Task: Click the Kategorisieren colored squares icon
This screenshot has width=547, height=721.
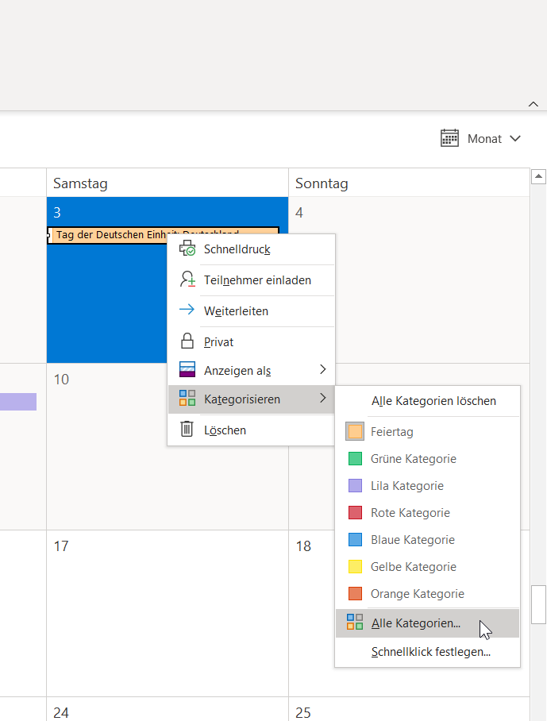Action: coord(187,398)
